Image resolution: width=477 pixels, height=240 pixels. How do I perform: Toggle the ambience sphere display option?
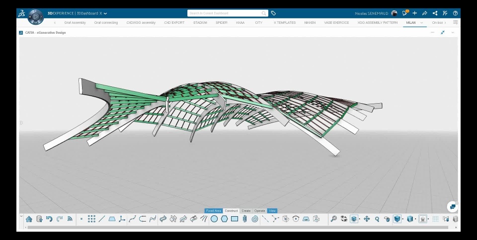[x=422, y=219]
